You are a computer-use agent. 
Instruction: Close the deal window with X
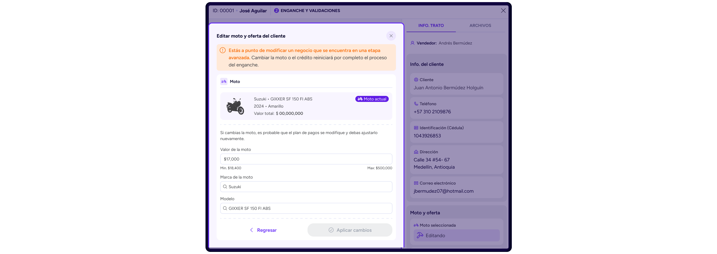pyautogui.click(x=503, y=11)
